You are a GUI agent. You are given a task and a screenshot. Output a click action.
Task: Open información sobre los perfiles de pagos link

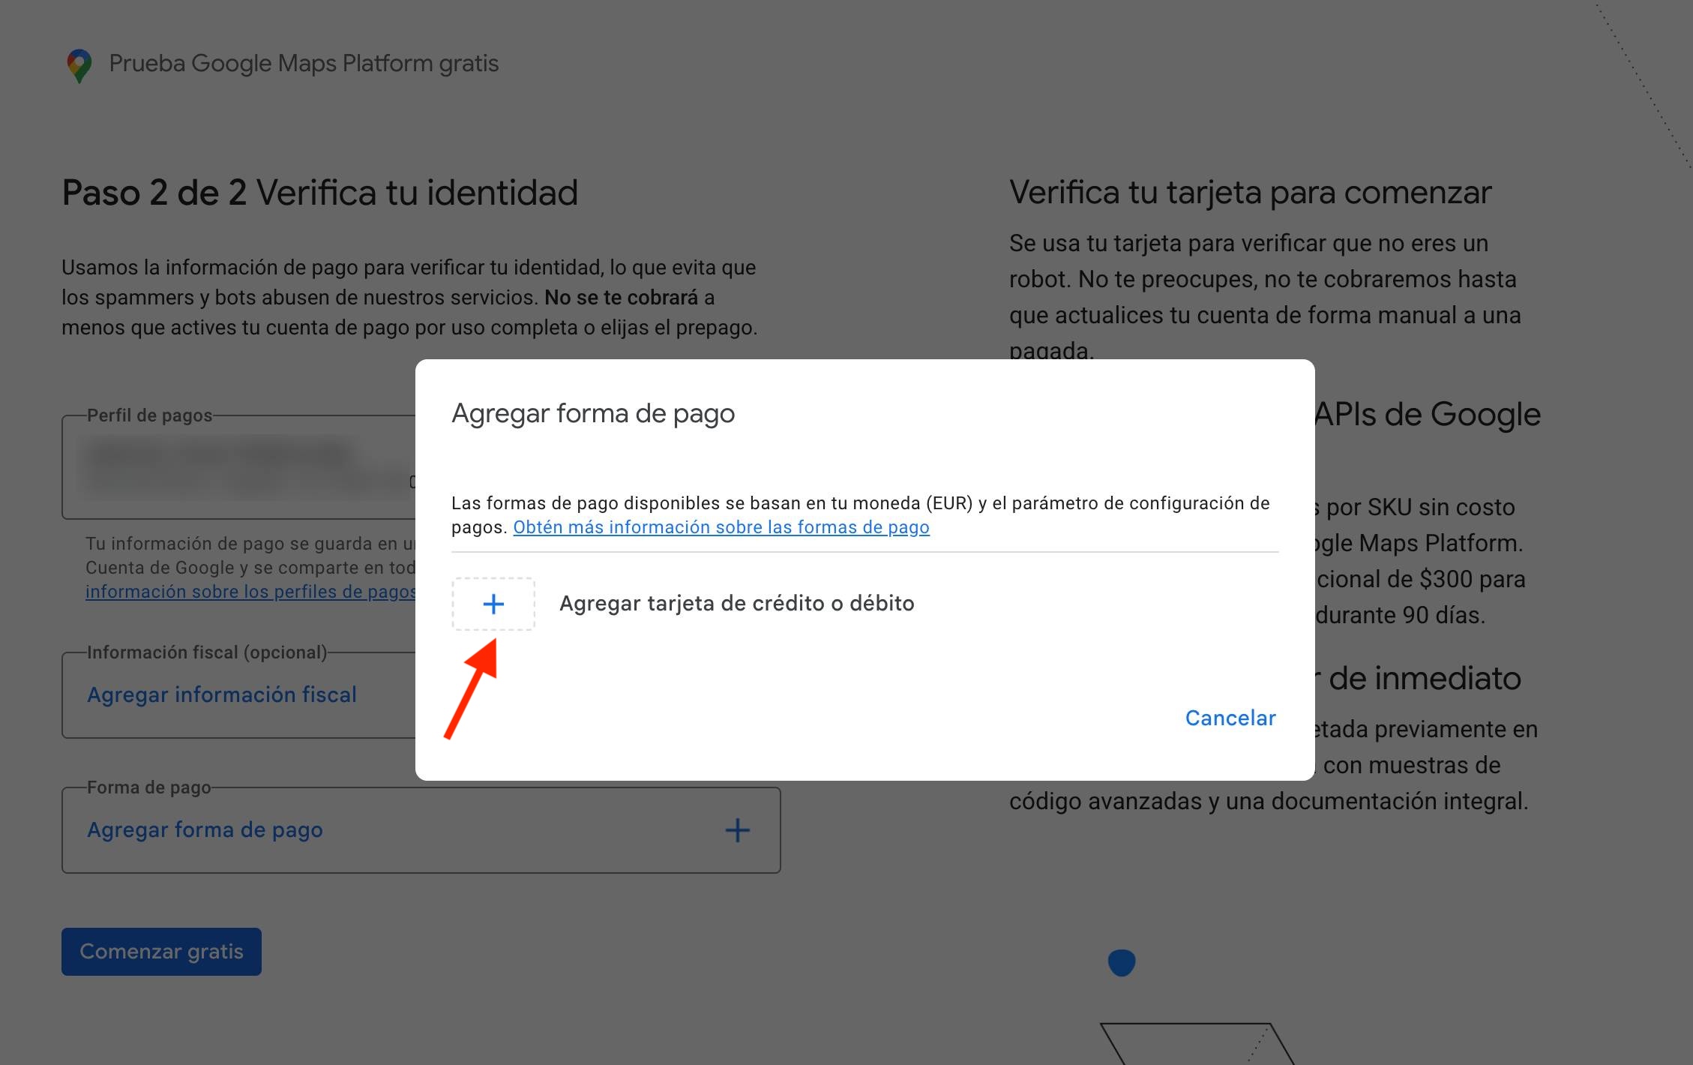pyautogui.click(x=250, y=592)
